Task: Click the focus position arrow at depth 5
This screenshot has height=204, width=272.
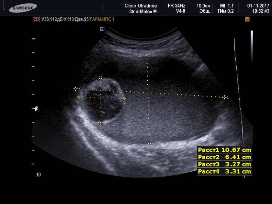Action: [36, 109]
